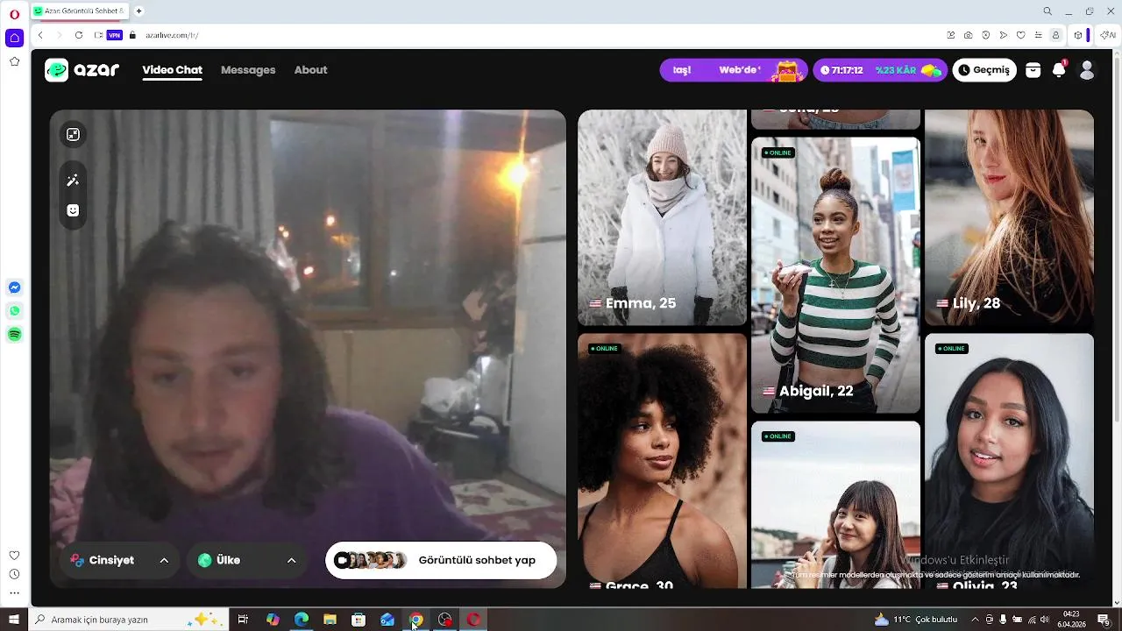The width and height of the screenshot is (1122, 631).
Task: Click the Opera menu logo
Action: click(x=14, y=14)
